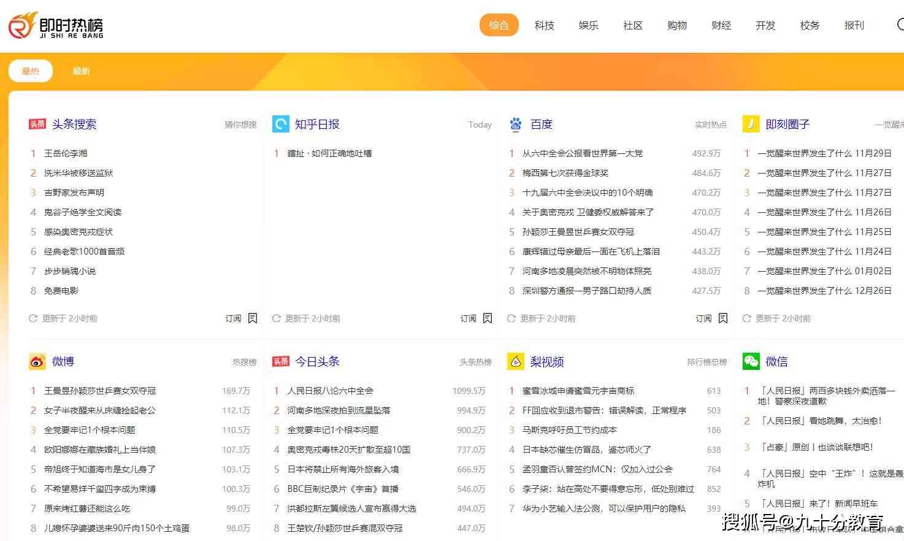Screen dimensions: 904x541
Task: Open the 微博 logo icon
Action: pos(37,361)
